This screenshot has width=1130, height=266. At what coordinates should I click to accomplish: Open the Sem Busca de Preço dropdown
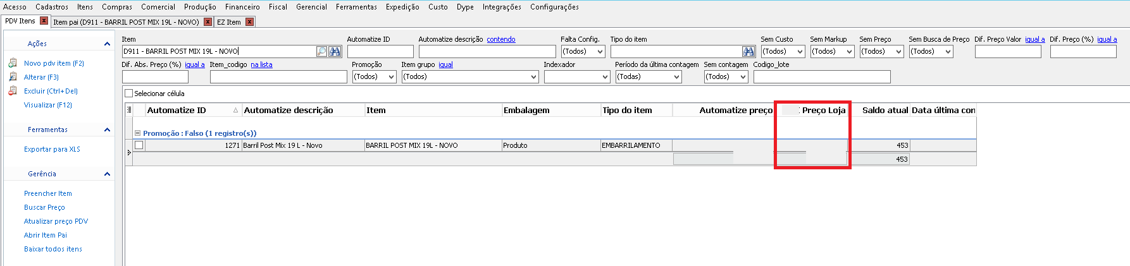click(948, 51)
